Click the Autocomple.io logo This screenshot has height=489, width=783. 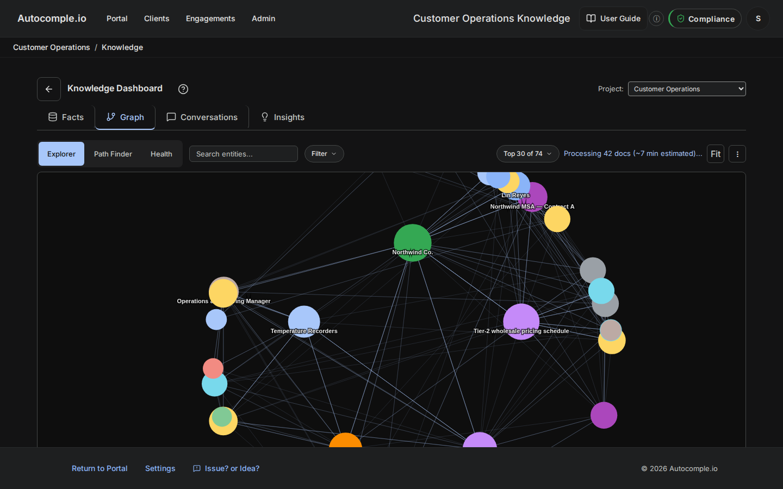coord(52,18)
